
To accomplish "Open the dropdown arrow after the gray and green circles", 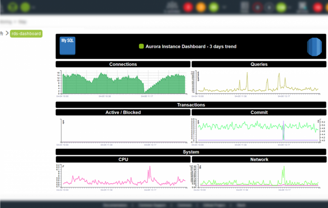I will click(290, 8).
